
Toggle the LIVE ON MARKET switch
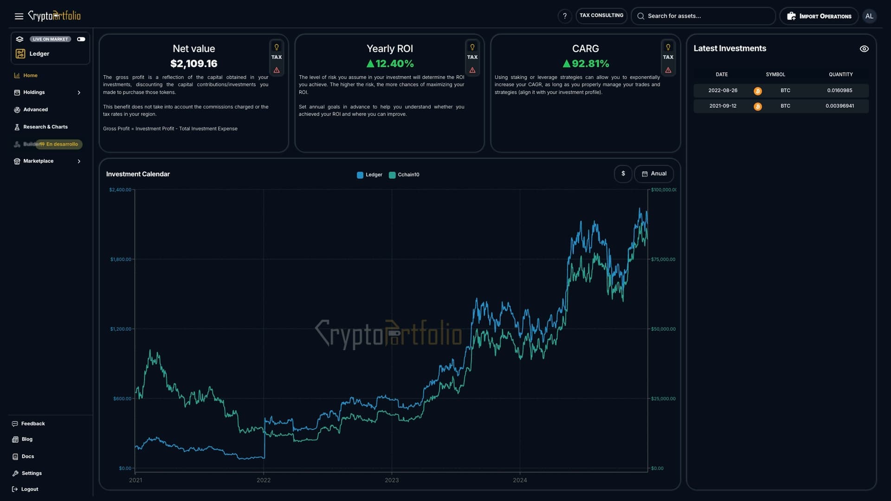click(81, 39)
